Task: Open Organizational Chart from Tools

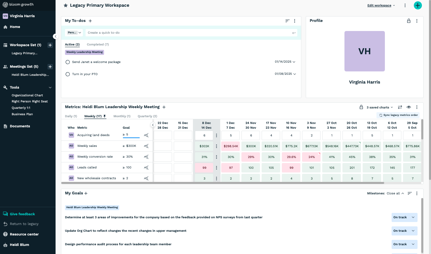Action: click(27, 95)
